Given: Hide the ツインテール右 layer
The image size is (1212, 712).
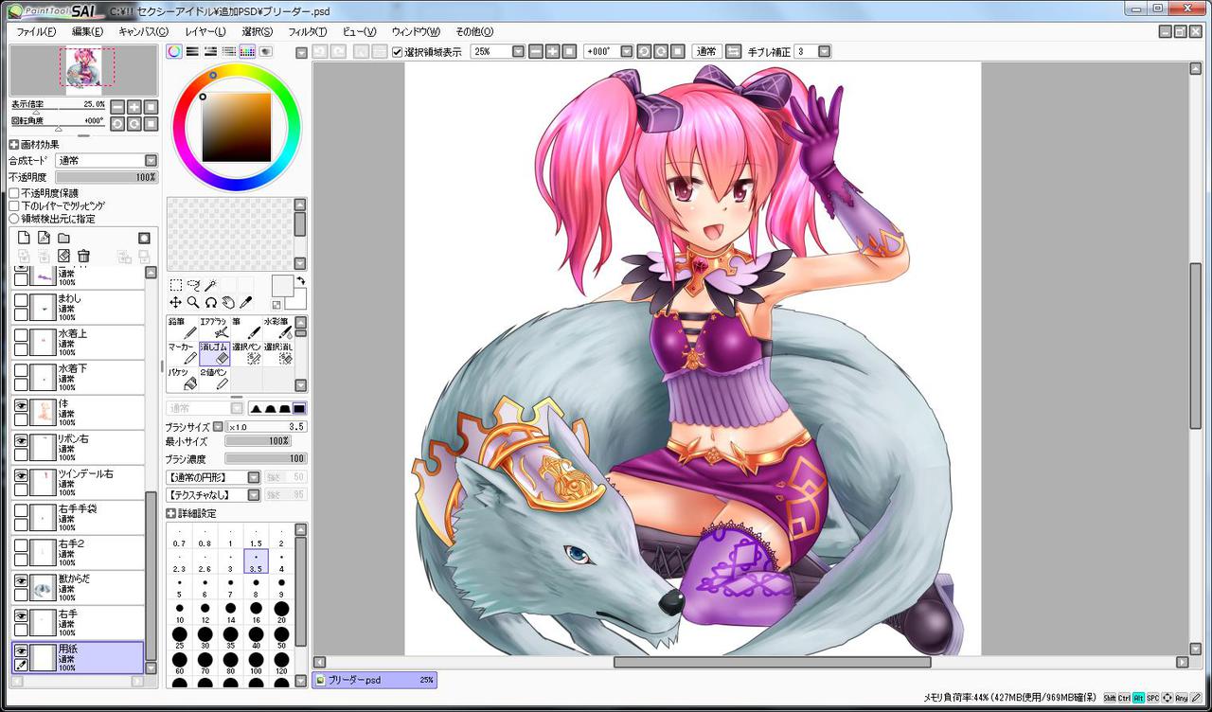Looking at the screenshot, I should point(21,474).
